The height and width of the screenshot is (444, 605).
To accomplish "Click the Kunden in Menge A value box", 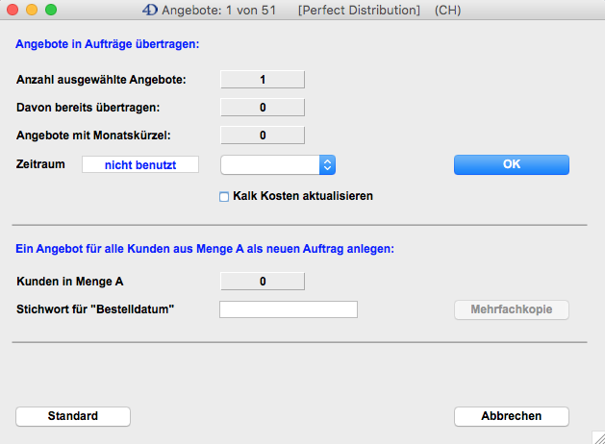I will tap(263, 282).
